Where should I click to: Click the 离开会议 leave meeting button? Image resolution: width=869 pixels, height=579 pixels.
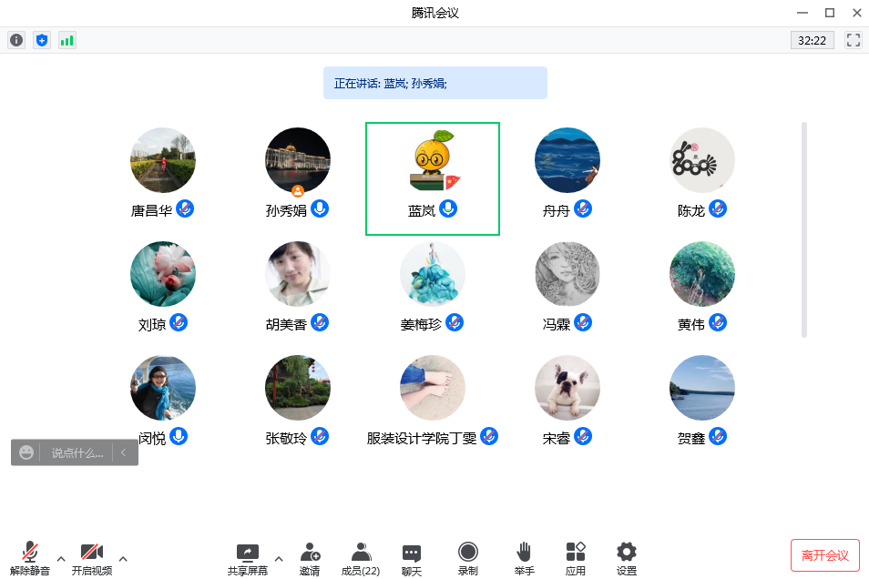824,555
